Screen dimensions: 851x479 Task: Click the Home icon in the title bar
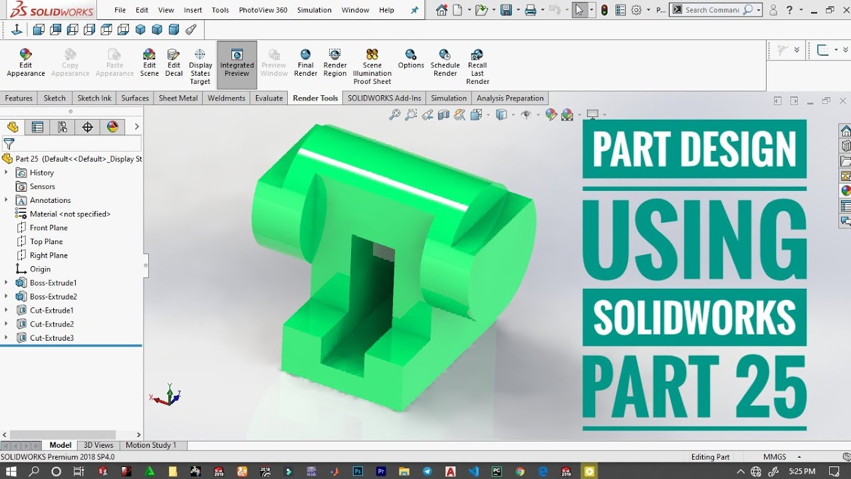point(443,10)
